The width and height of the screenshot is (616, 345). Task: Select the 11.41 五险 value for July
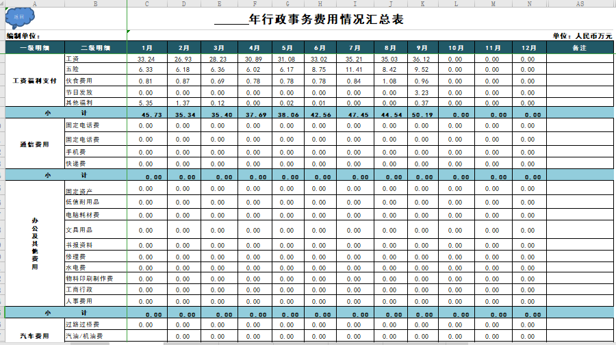point(355,69)
